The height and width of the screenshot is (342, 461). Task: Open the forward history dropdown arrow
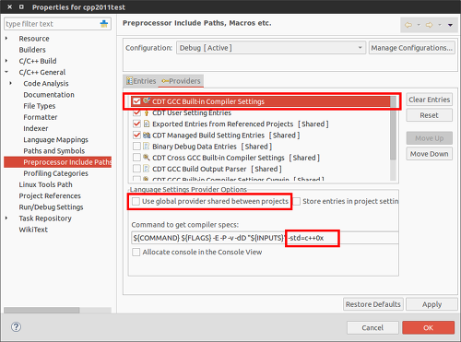440,25
